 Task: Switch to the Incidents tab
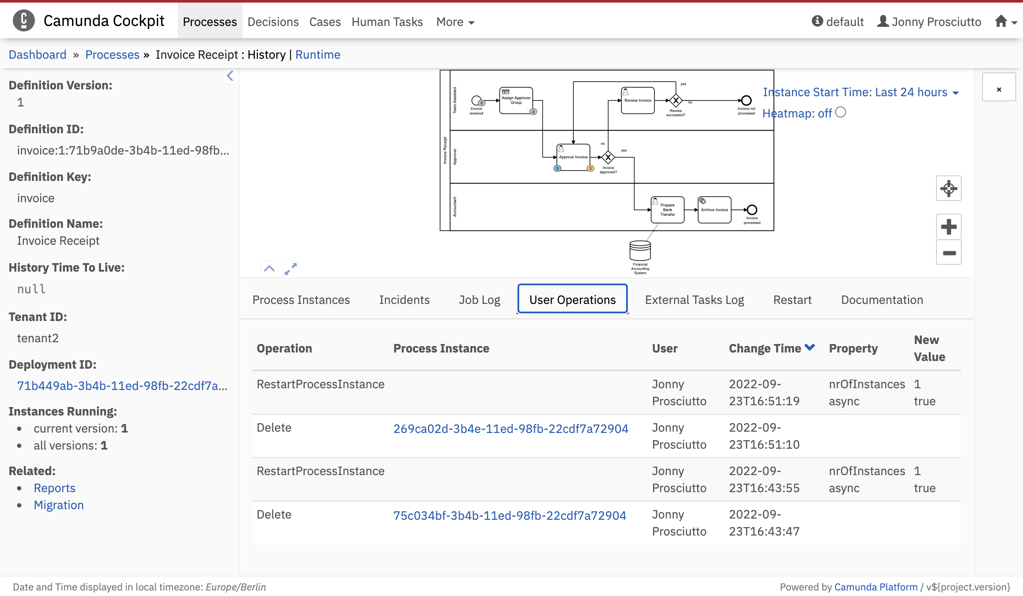click(405, 300)
